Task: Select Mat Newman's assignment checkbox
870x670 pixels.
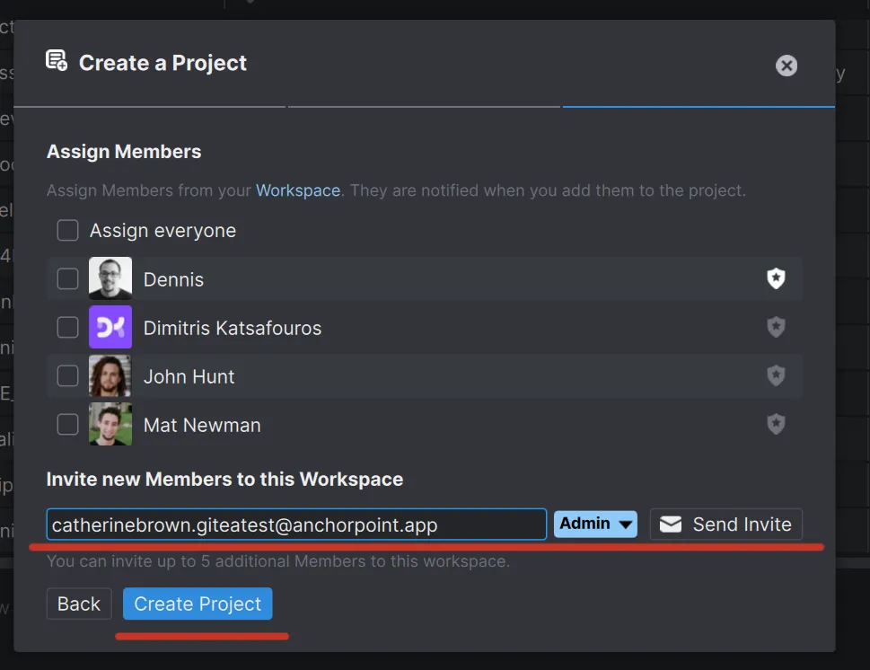Action: 67,424
